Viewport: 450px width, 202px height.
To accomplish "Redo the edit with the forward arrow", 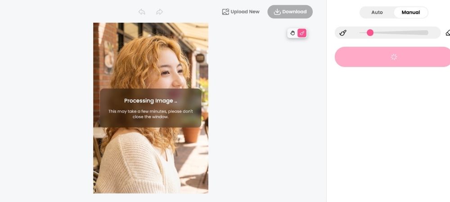I will click(159, 12).
